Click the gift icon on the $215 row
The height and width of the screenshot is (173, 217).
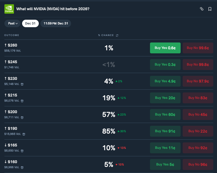[22, 101]
